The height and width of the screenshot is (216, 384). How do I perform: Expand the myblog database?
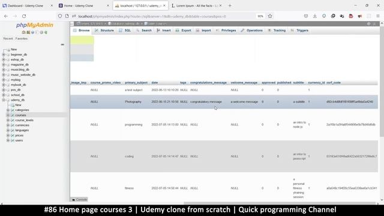[x=4, y=80]
